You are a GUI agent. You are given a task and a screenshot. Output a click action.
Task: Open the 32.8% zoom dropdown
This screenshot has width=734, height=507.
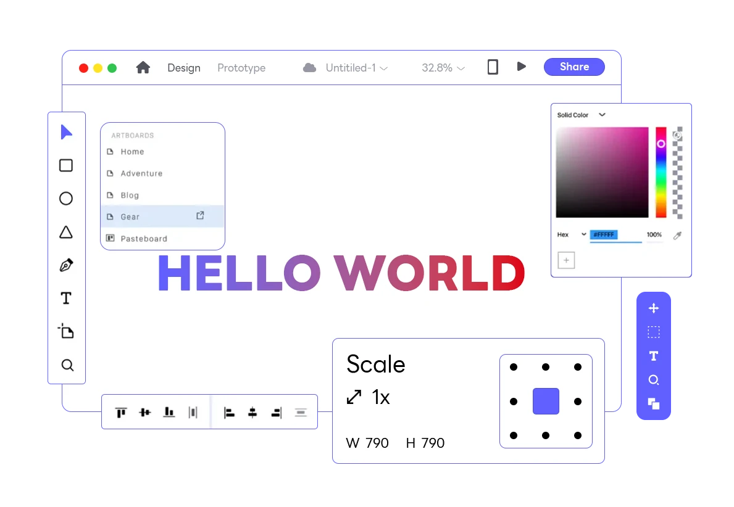443,68
